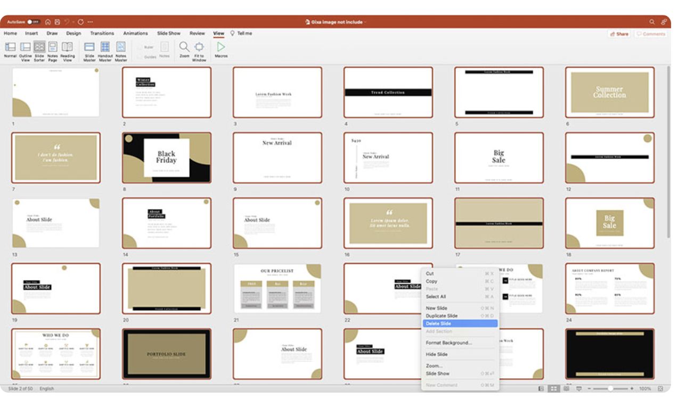Open the Design ribbon tab
Viewport: 686px width, 407px height.
73,33
